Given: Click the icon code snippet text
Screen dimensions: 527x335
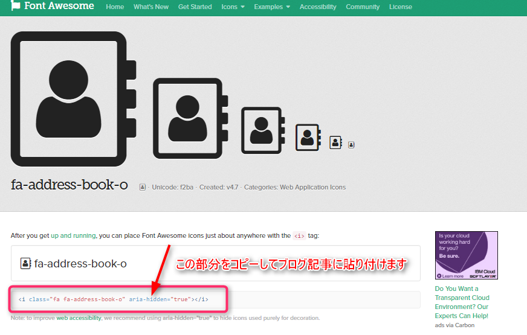Looking at the screenshot, I should [114, 299].
